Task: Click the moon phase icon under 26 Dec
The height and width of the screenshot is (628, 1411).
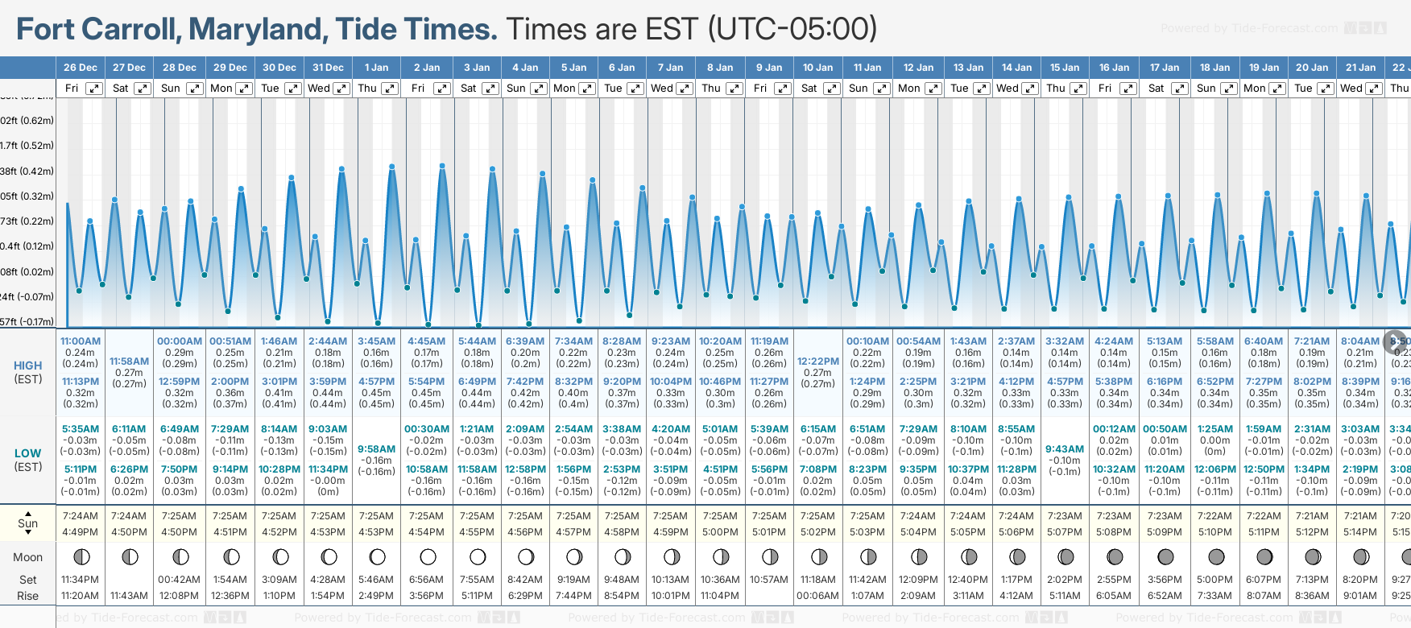Action: (81, 556)
